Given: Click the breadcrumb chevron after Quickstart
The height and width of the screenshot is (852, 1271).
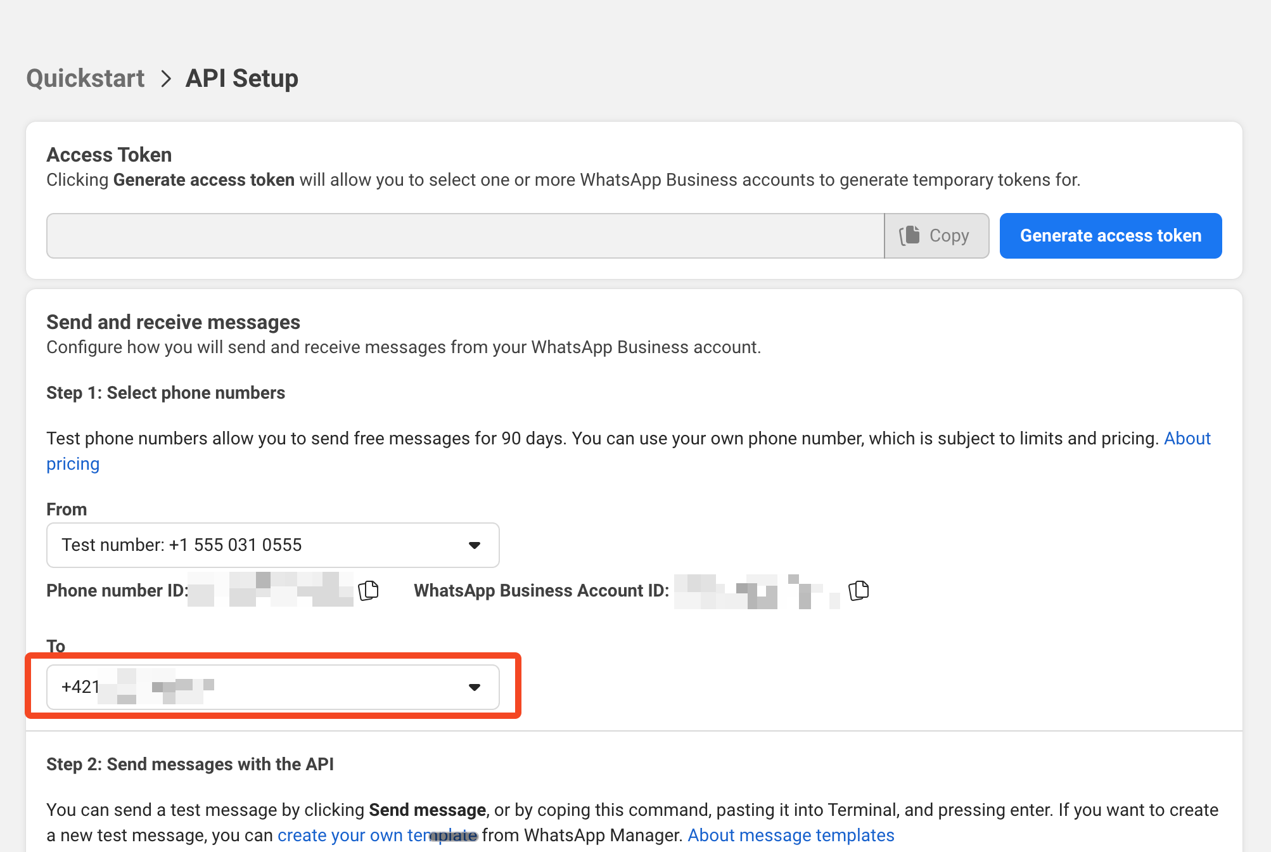Looking at the screenshot, I should (166, 79).
